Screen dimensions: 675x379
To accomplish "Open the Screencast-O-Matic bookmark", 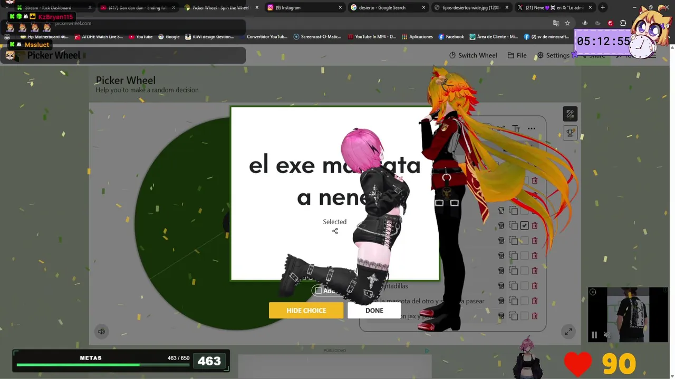I will click(x=317, y=37).
